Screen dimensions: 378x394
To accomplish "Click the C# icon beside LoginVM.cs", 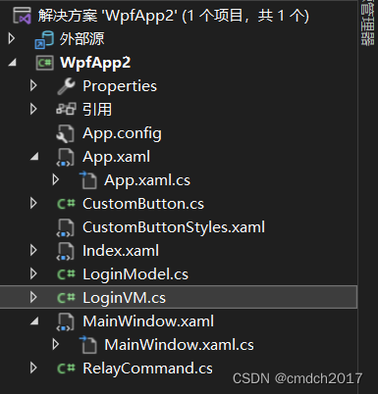I will click(66, 298).
